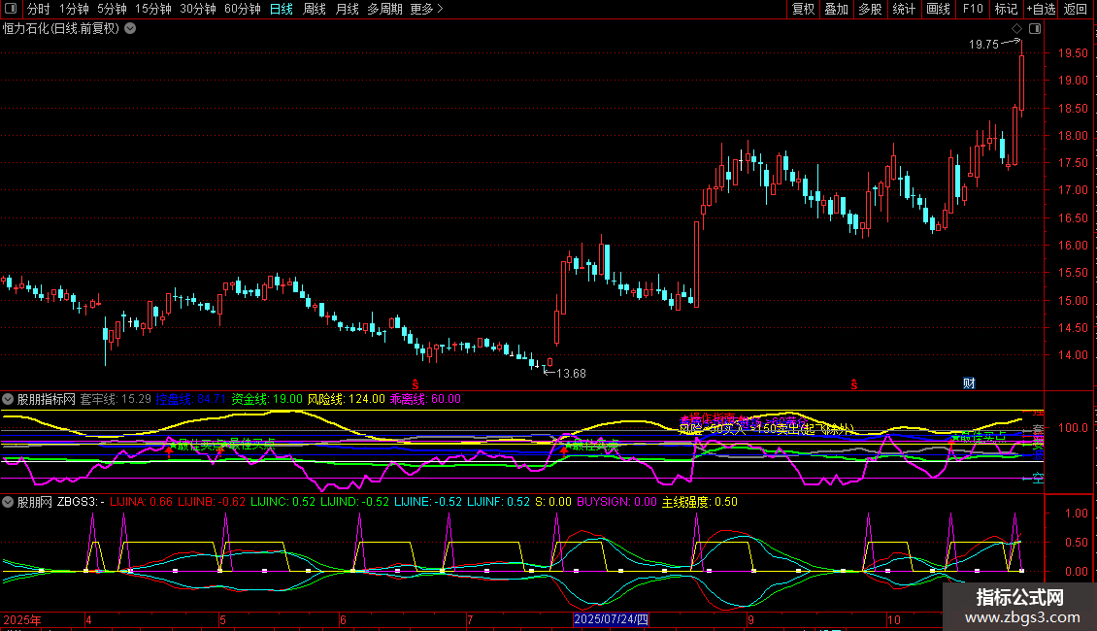Click the 19.75 high price label
This screenshot has width=1097, height=631.
pyautogui.click(x=982, y=44)
